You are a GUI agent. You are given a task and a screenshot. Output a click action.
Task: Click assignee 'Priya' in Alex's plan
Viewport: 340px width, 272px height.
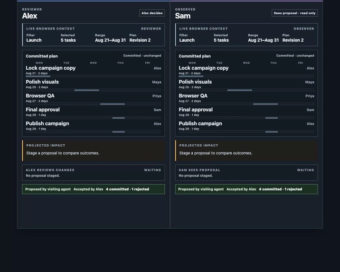(x=157, y=96)
